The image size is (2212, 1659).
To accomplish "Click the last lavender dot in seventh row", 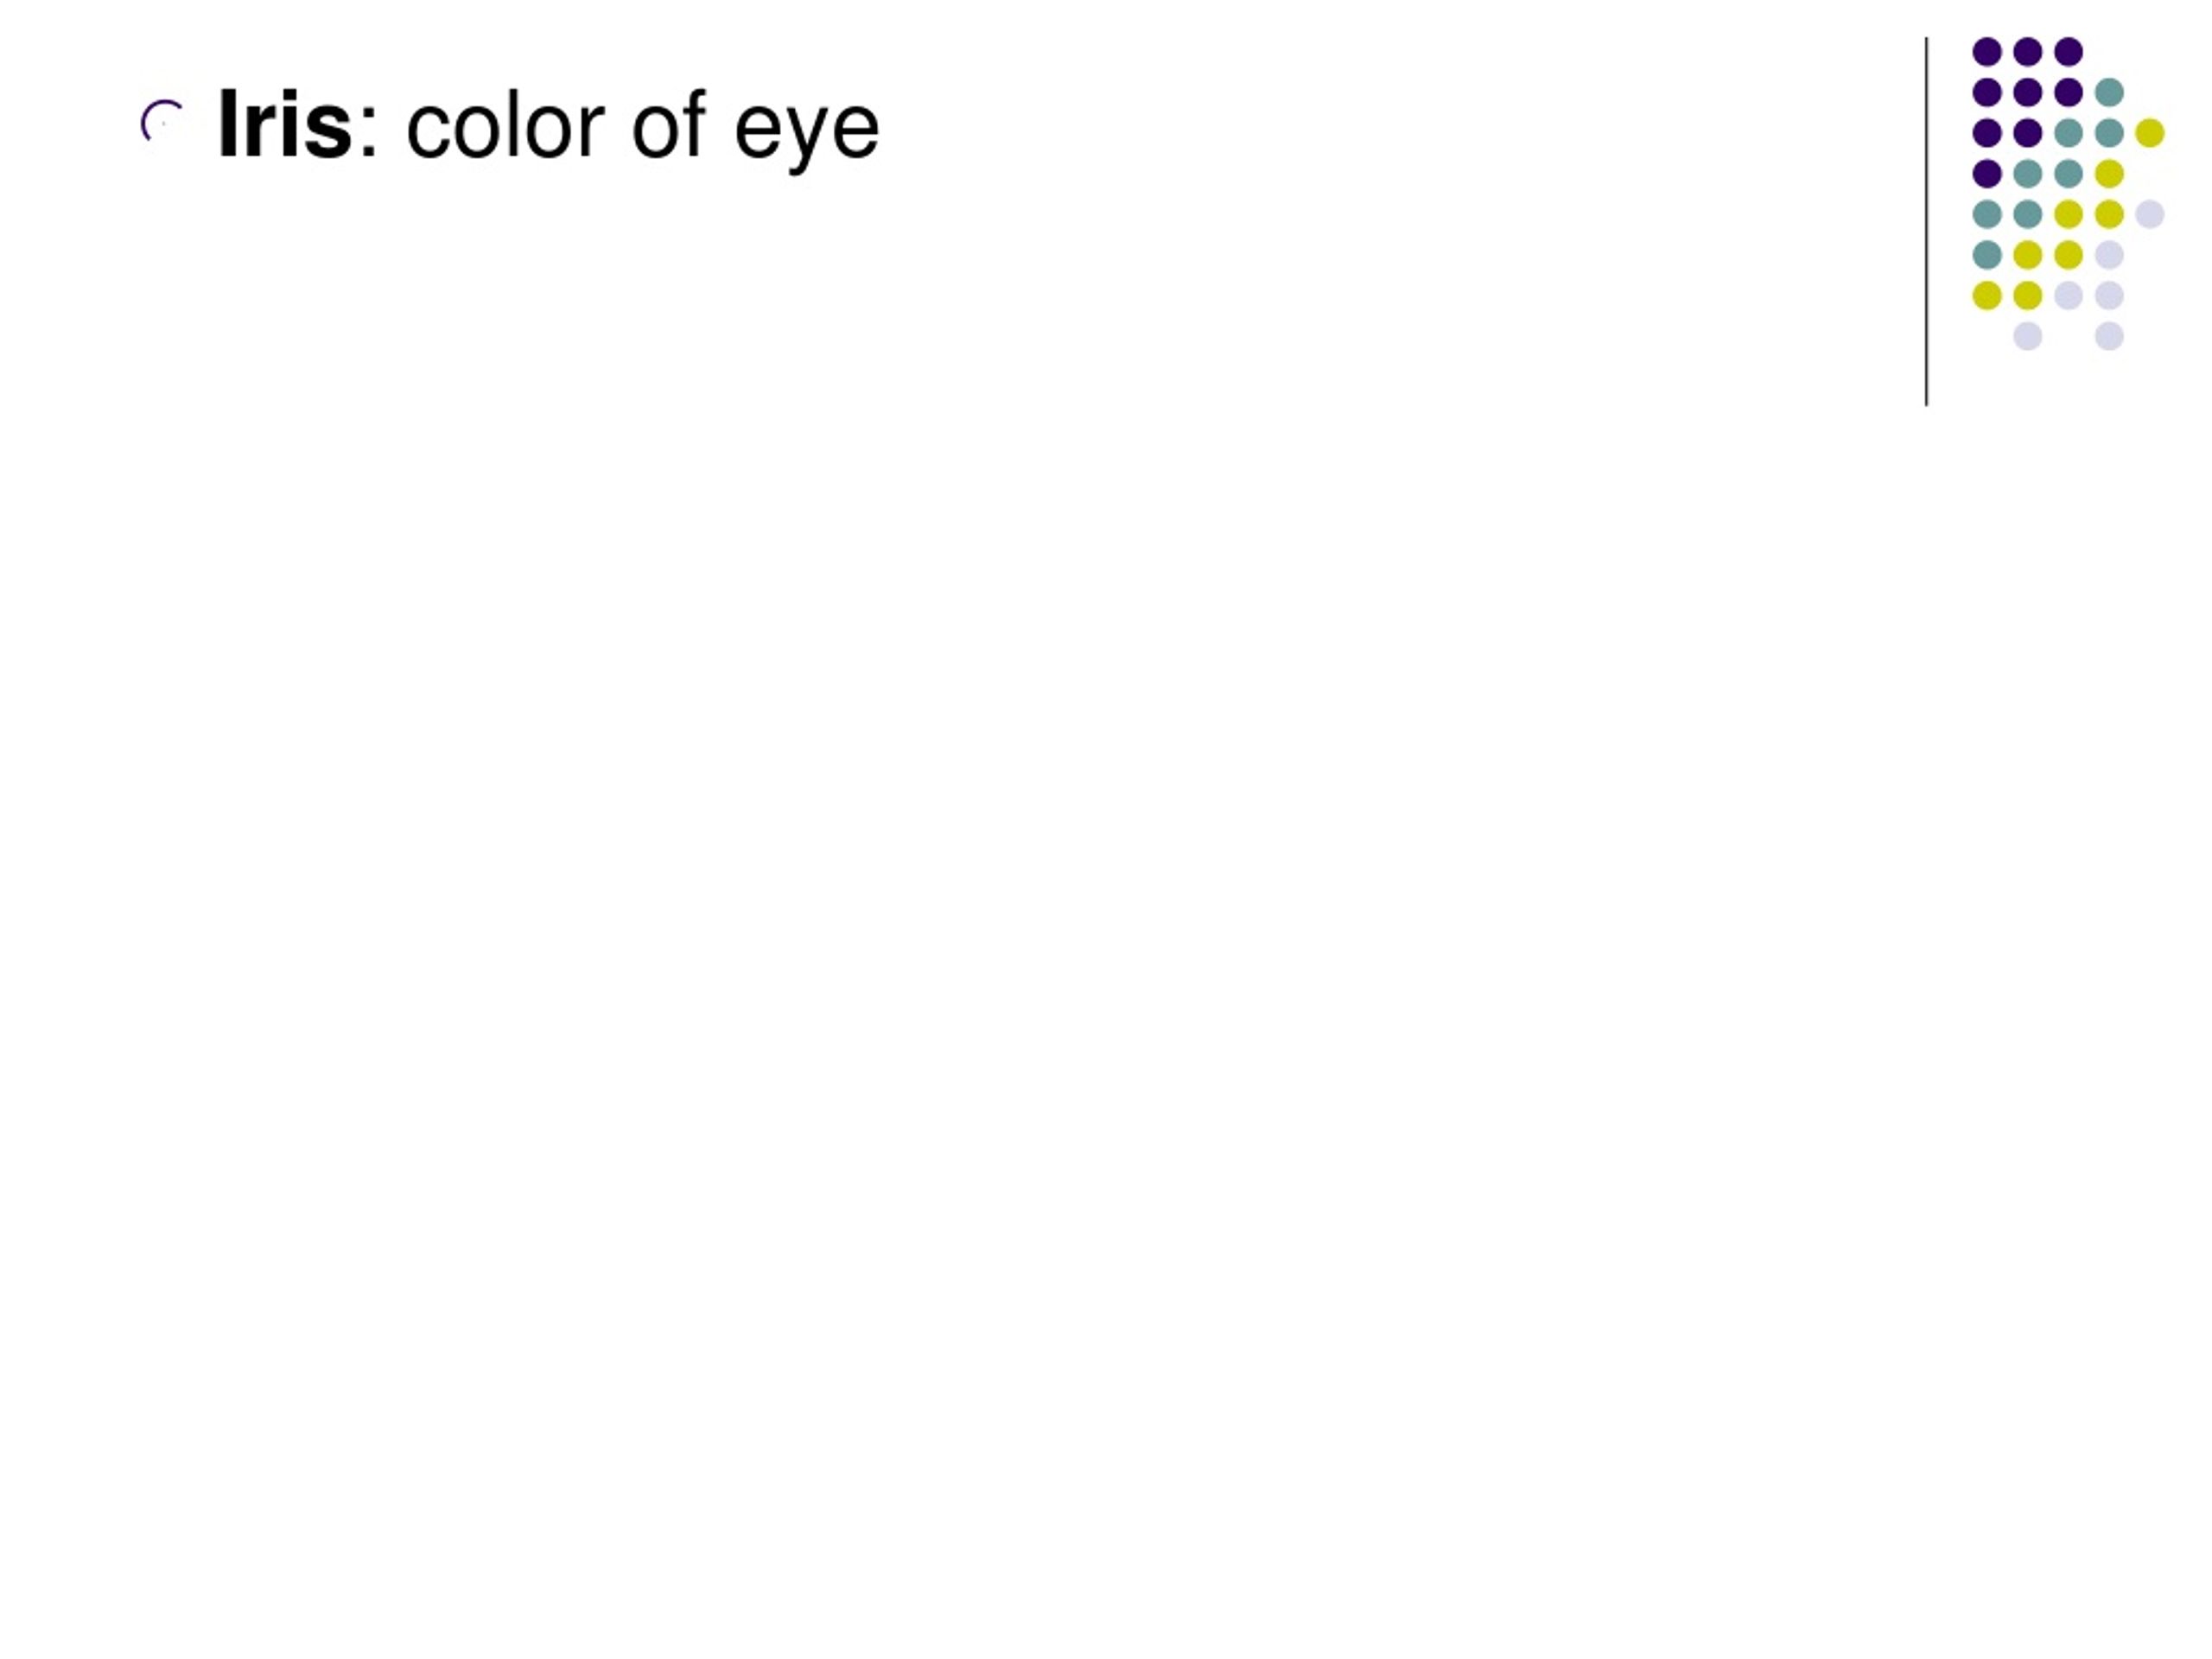I will point(2109,295).
